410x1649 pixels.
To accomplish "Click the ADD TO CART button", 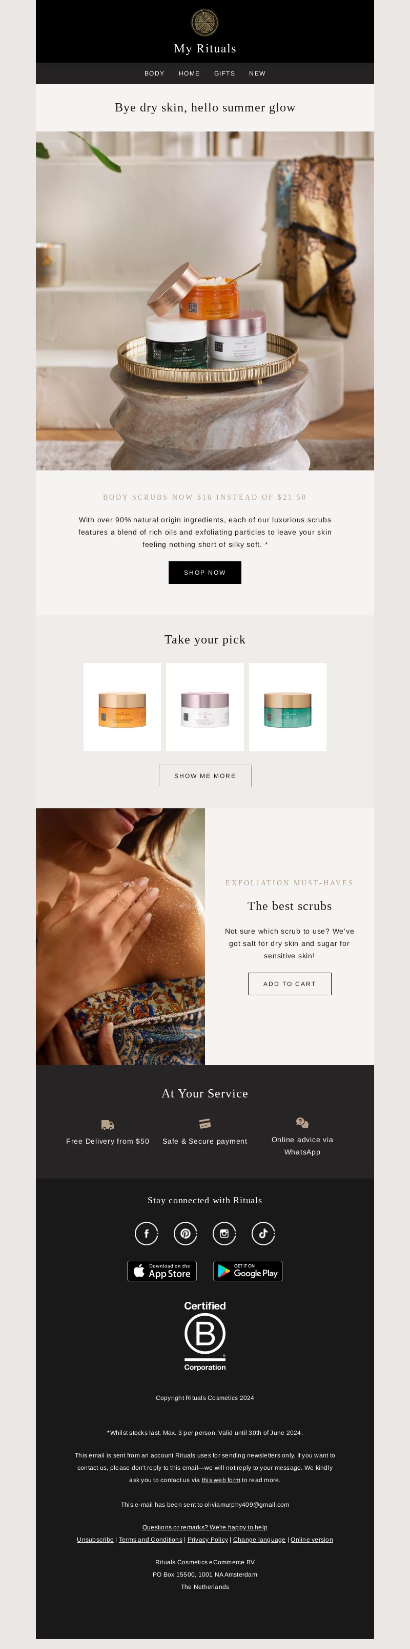I will pos(289,983).
